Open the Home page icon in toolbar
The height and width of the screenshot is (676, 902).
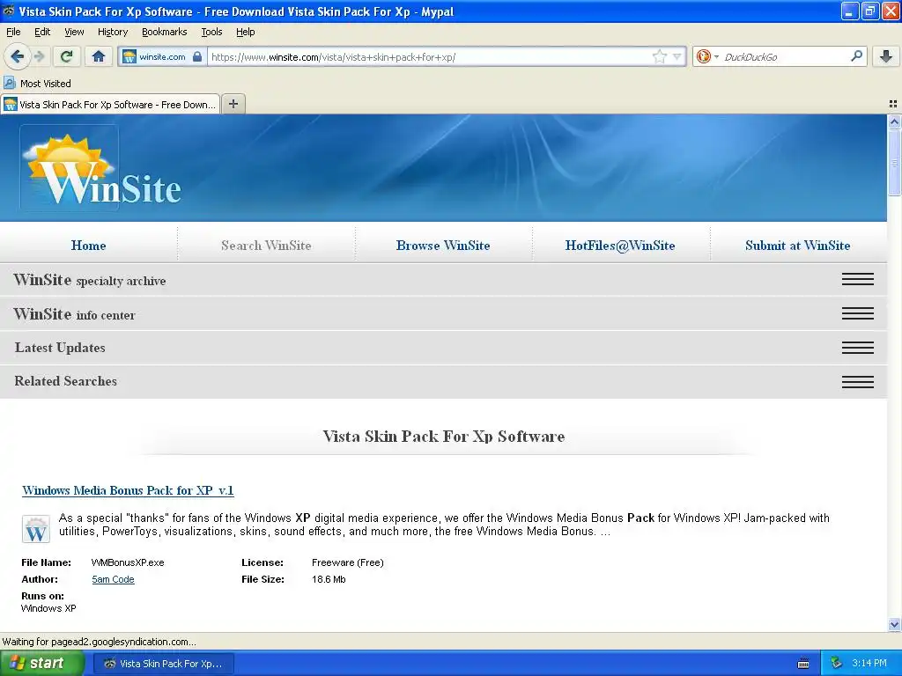(99, 56)
